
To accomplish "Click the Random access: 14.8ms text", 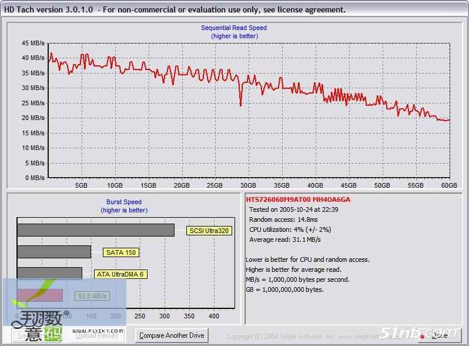I will pos(283,219).
